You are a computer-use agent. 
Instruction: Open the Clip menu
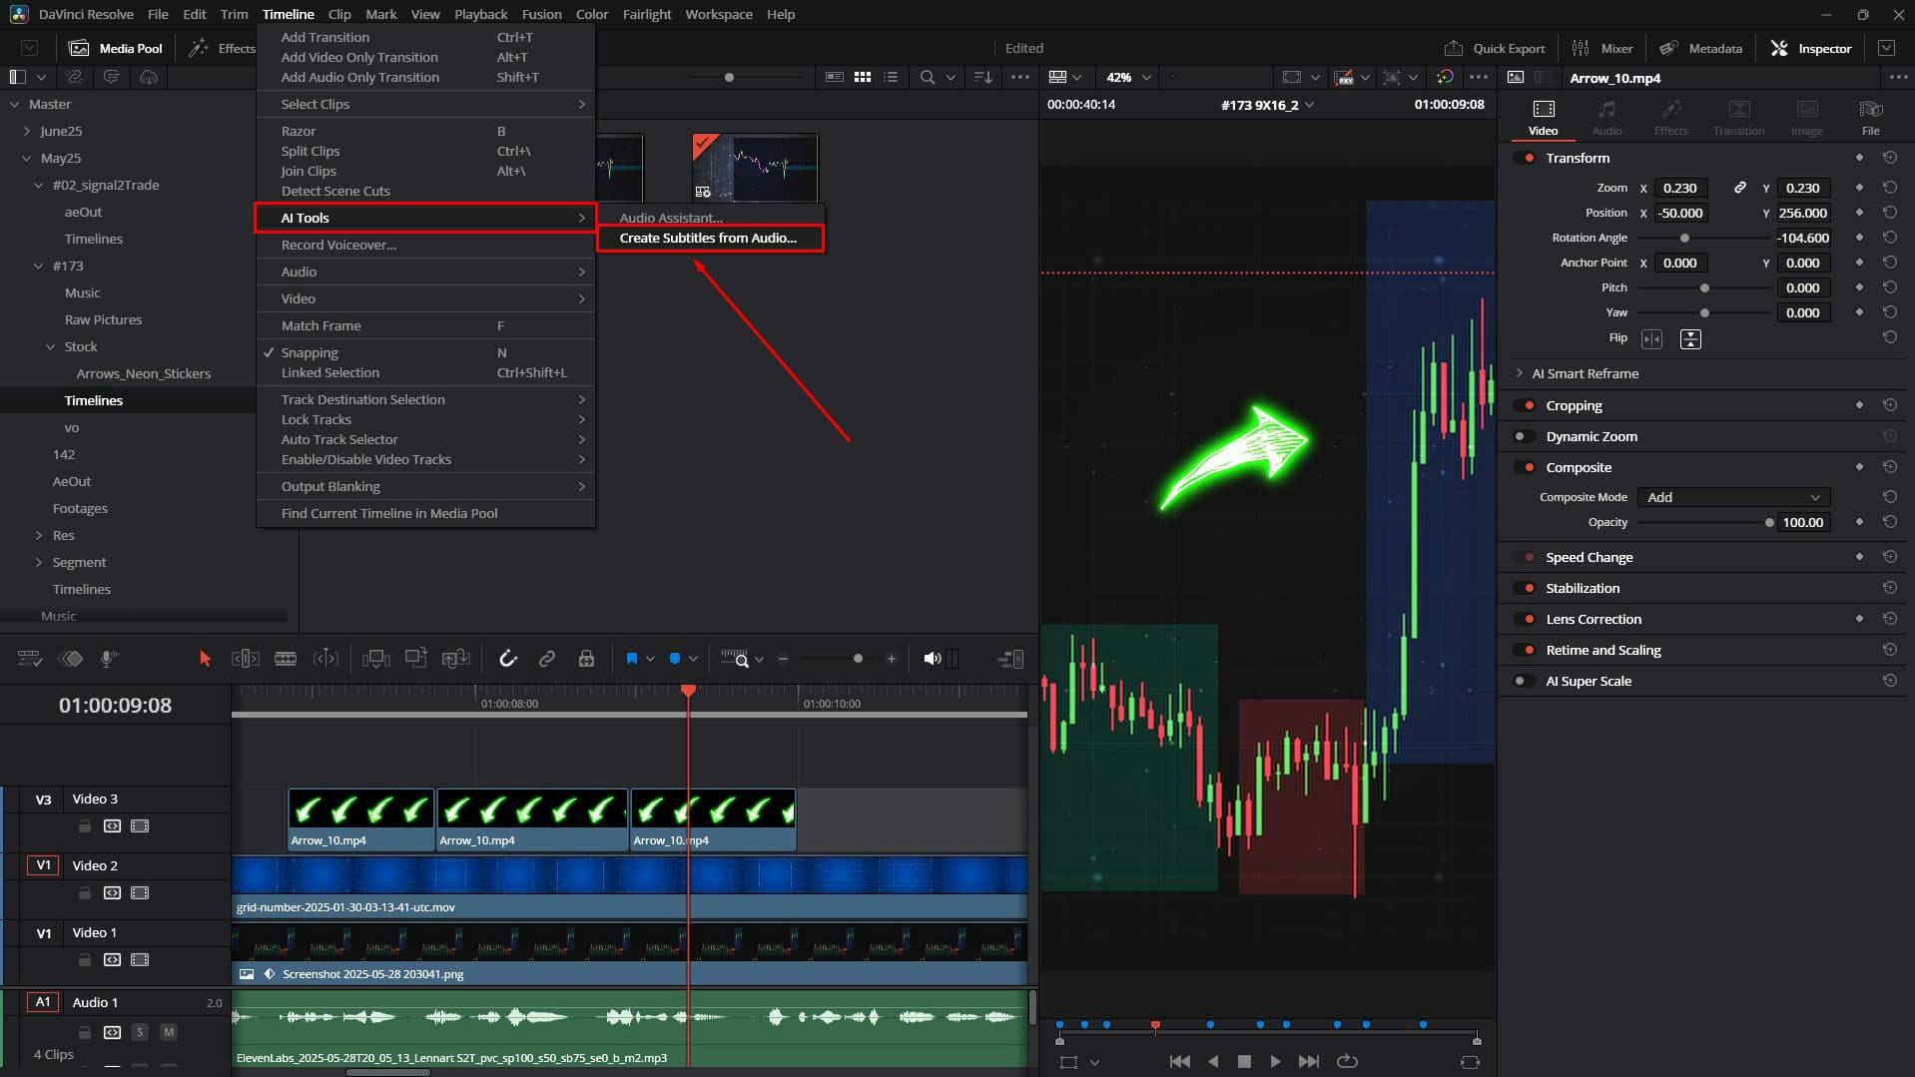pos(339,14)
